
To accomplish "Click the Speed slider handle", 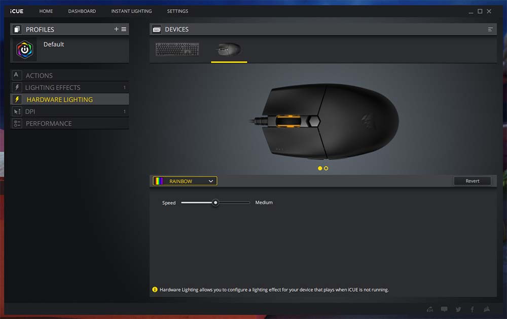I will (215, 203).
